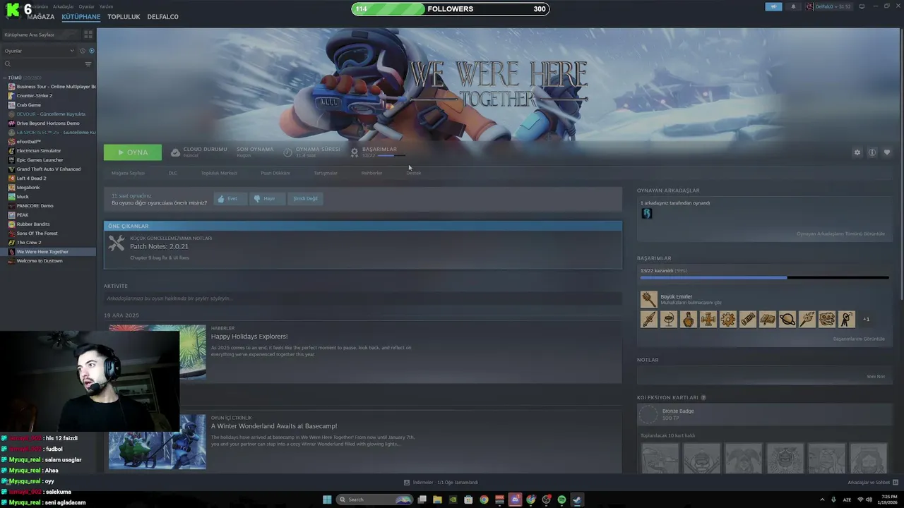Open the DELFALCO profile tab

tap(163, 17)
